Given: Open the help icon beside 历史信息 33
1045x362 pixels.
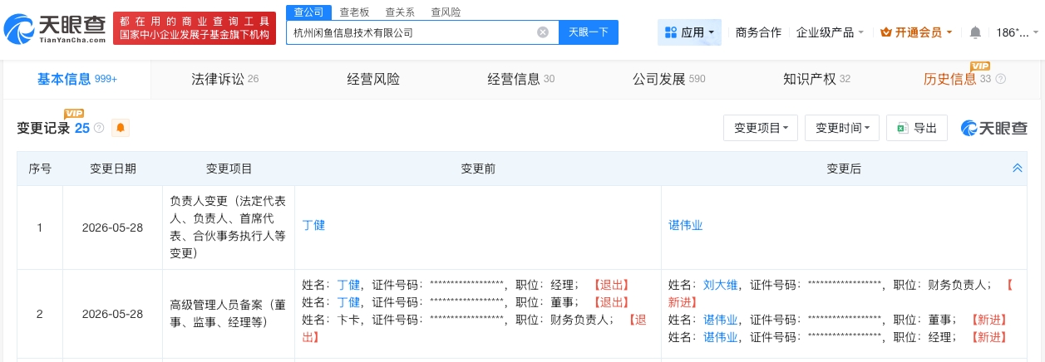Looking at the screenshot, I should click(x=1000, y=80).
